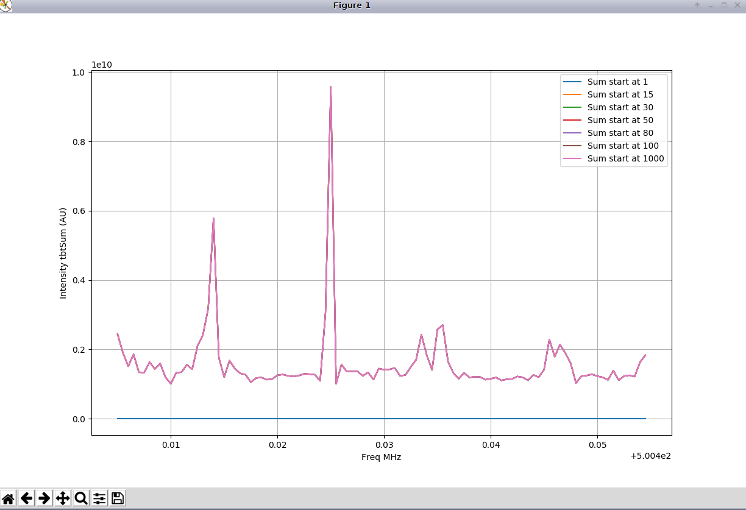The height and width of the screenshot is (510, 746).
Task: Save the figure with the floppy disk icon
Action: 118,498
